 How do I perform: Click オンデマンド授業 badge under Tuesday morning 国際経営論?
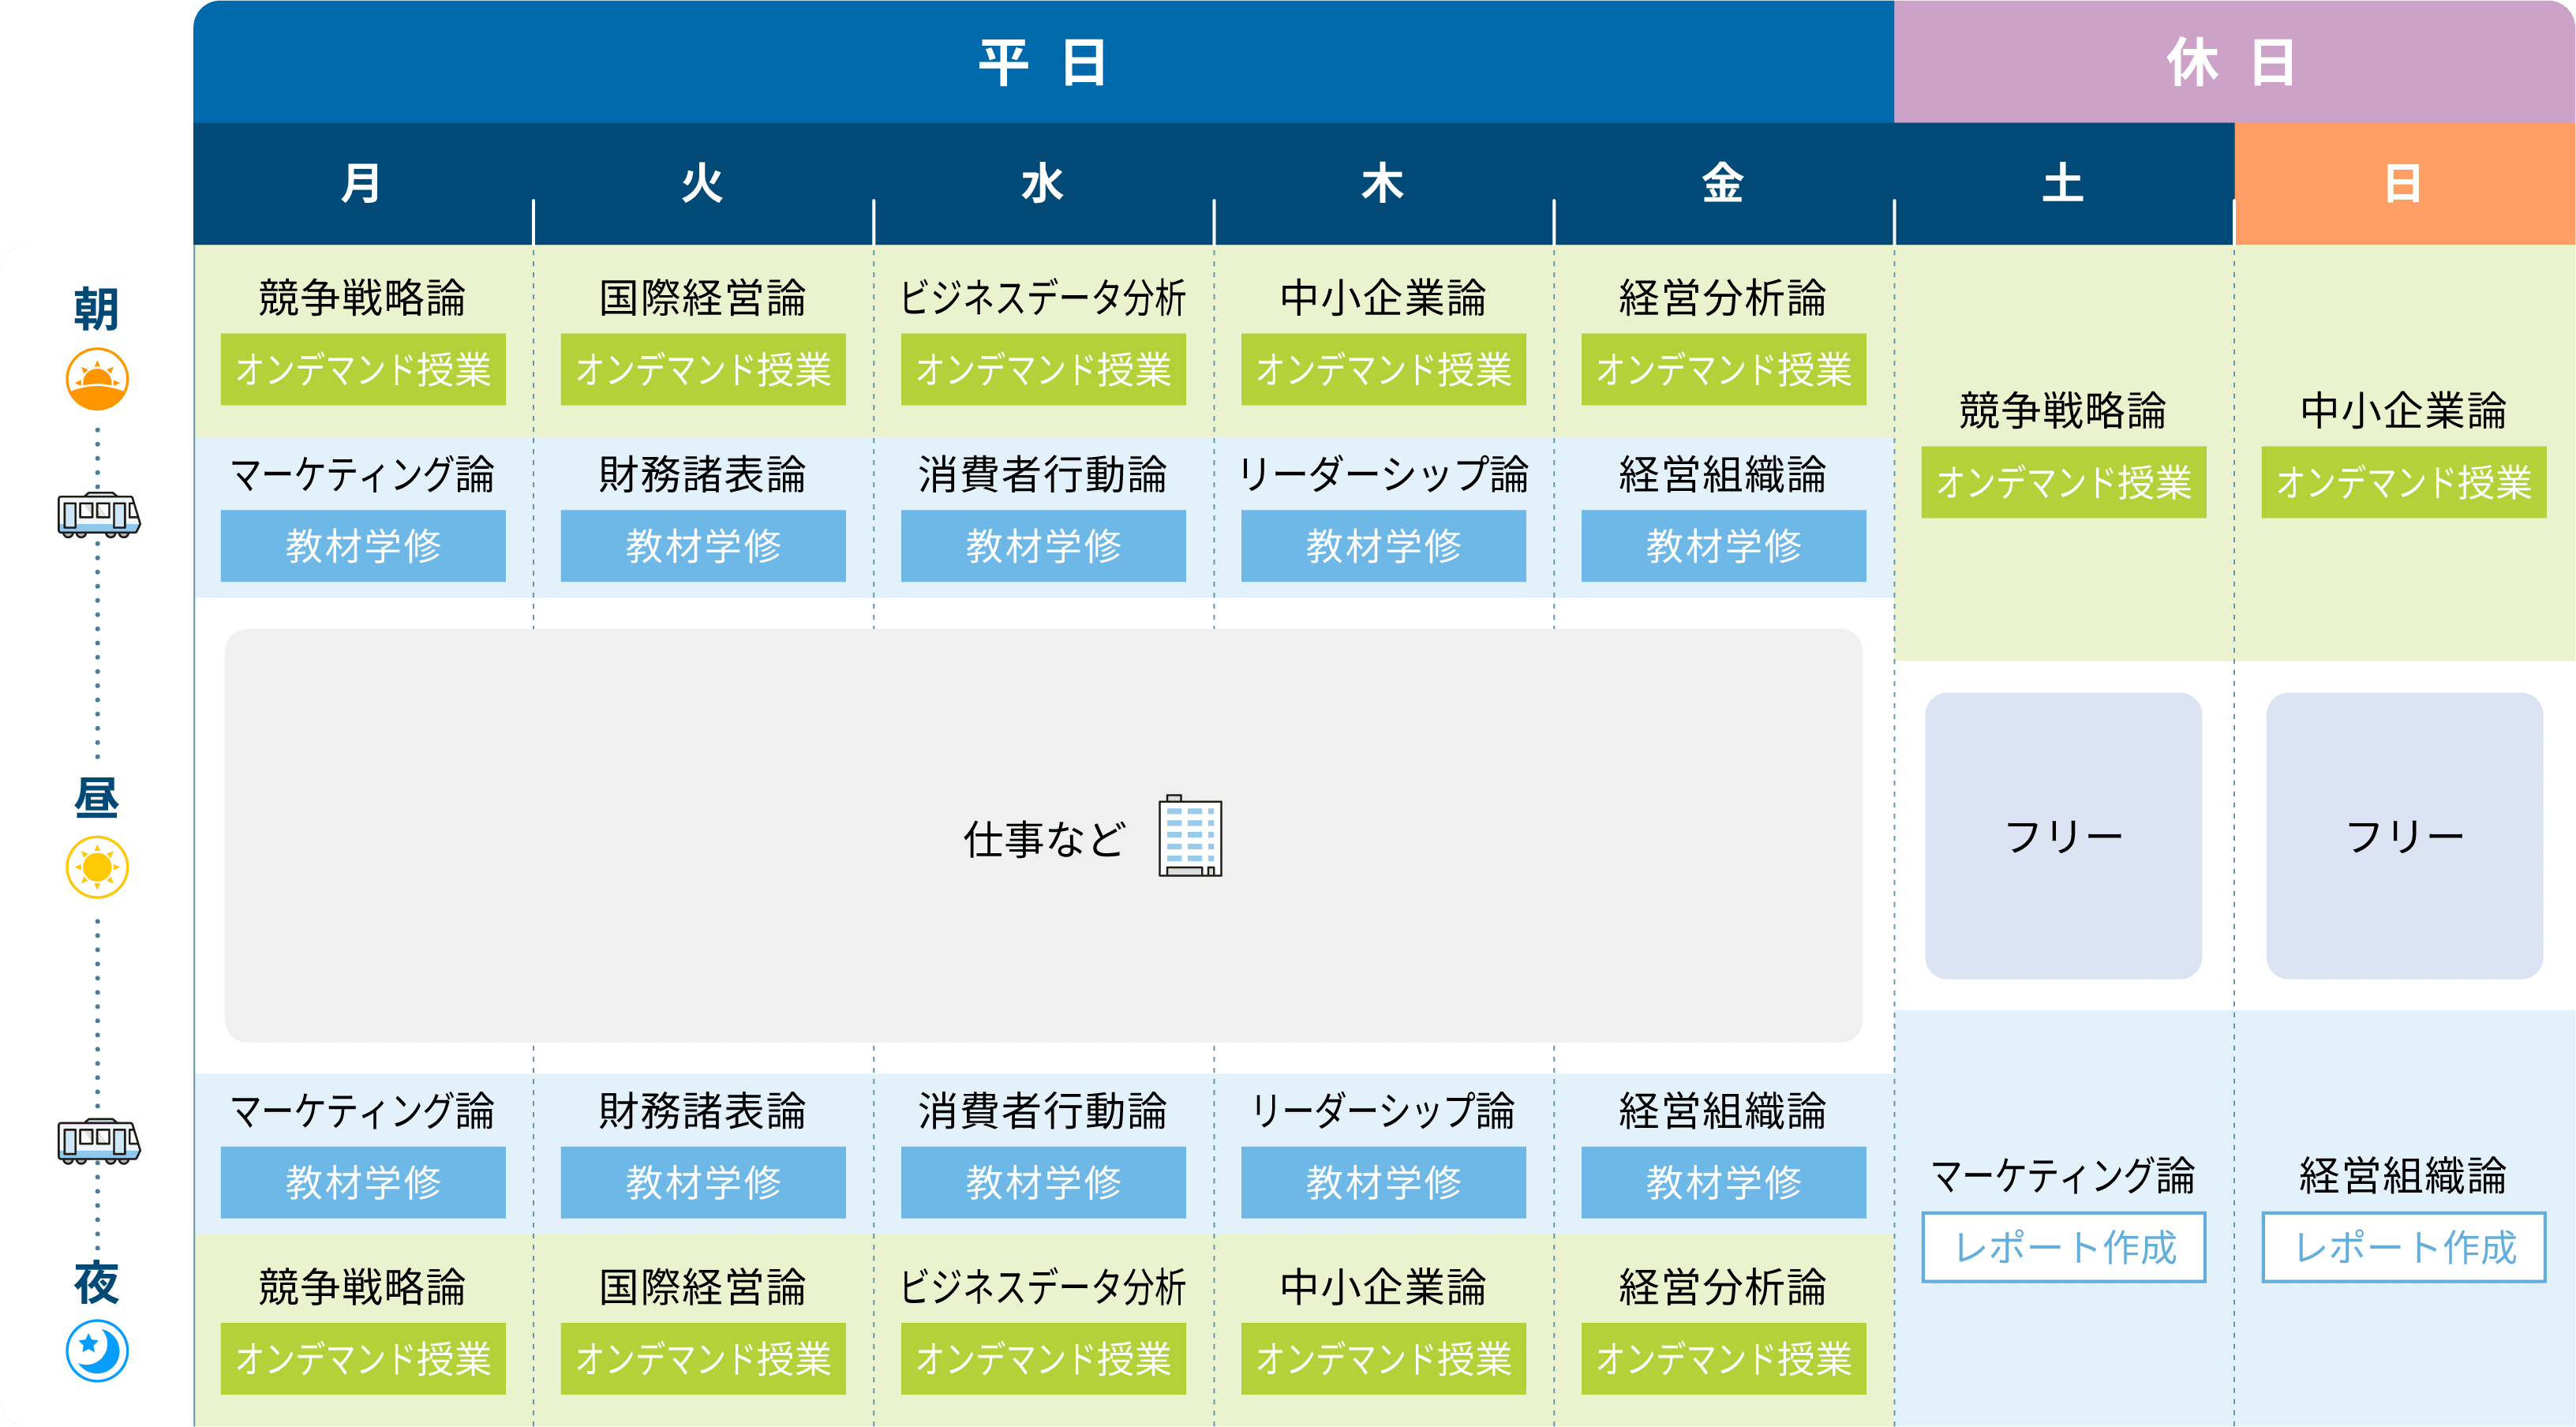pos(703,369)
